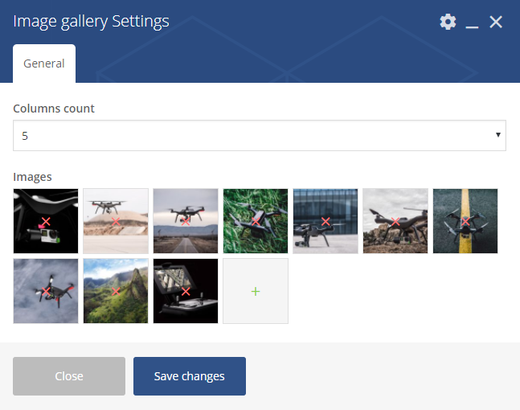Click the Columns count dropdown arrow
The width and height of the screenshot is (520, 410).
[497, 135]
